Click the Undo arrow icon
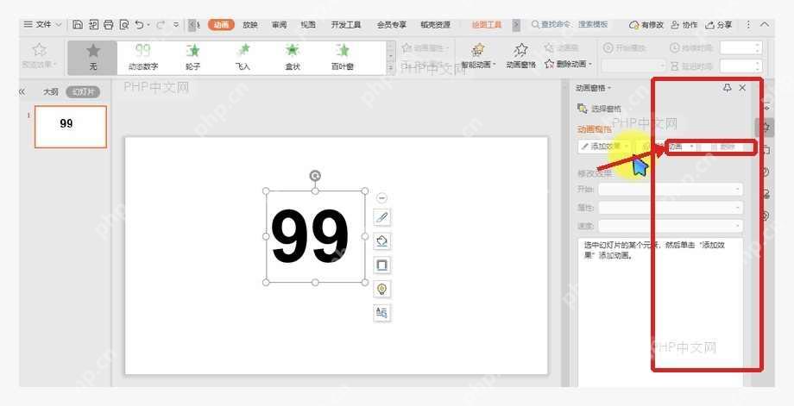Image resolution: width=794 pixels, height=406 pixels. coord(139,24)
